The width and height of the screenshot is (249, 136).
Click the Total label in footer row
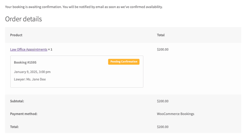[14, 127]
